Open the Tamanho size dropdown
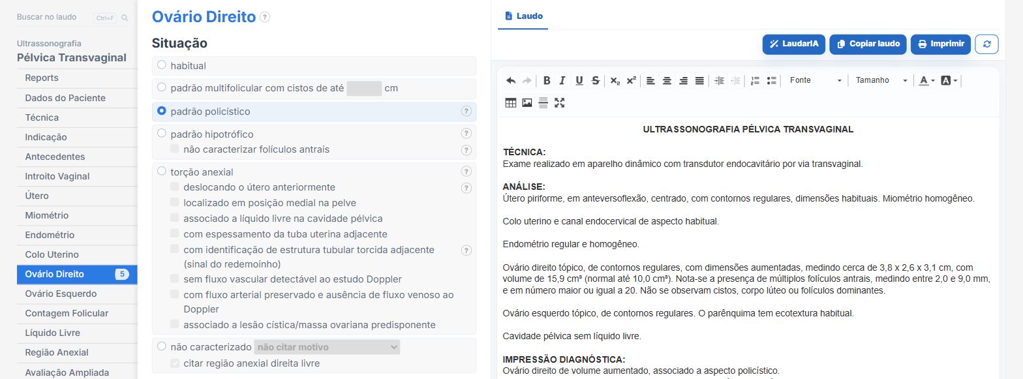 [881, 80]
